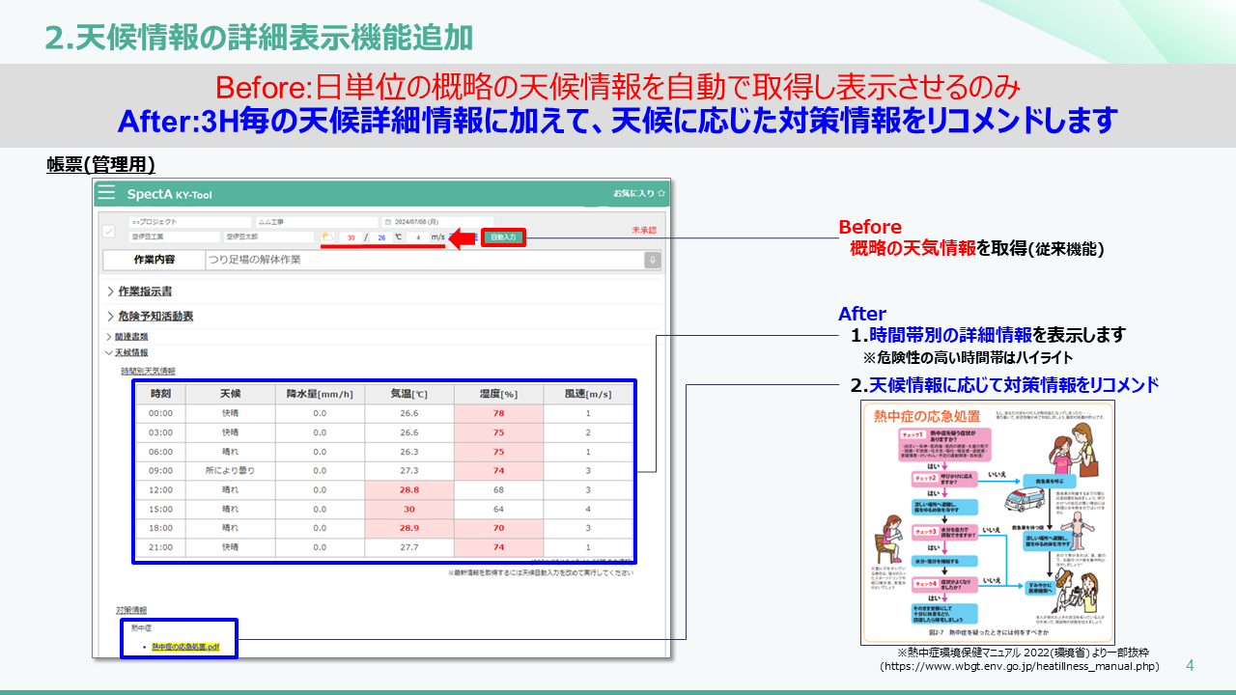1236x695 pixels.
Task: Click the calendar icon beside 2024/07/08
Action: [x=388, y=222]
